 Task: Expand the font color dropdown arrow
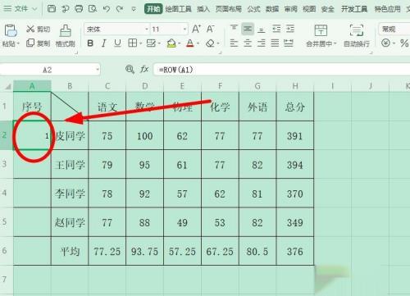198,43
